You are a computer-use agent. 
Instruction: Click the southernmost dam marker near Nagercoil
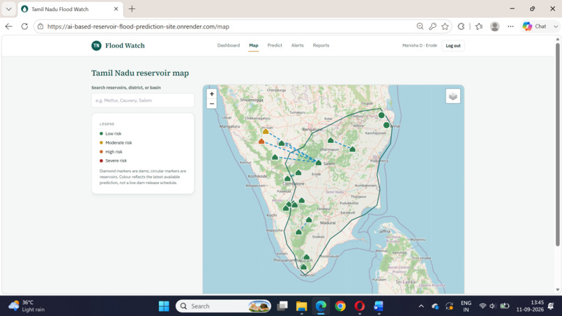point(303,266)
